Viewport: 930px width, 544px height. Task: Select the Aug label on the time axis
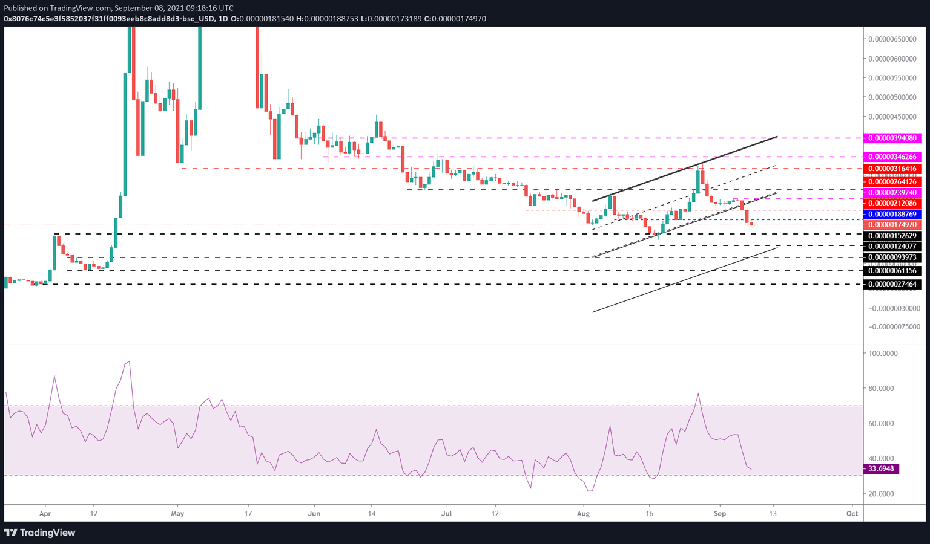pyautogui.click(x=583, y=513)
